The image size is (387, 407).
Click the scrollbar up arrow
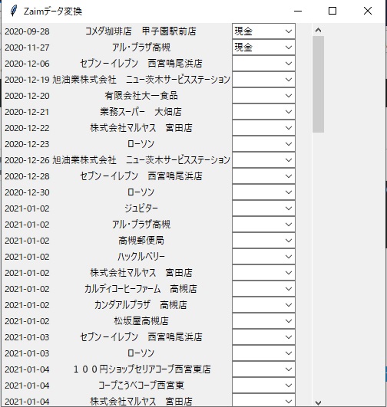318,30
